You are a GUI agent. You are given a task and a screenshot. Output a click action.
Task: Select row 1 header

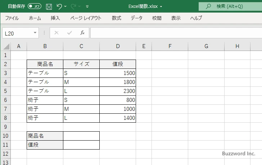click(x=5, y=55)
